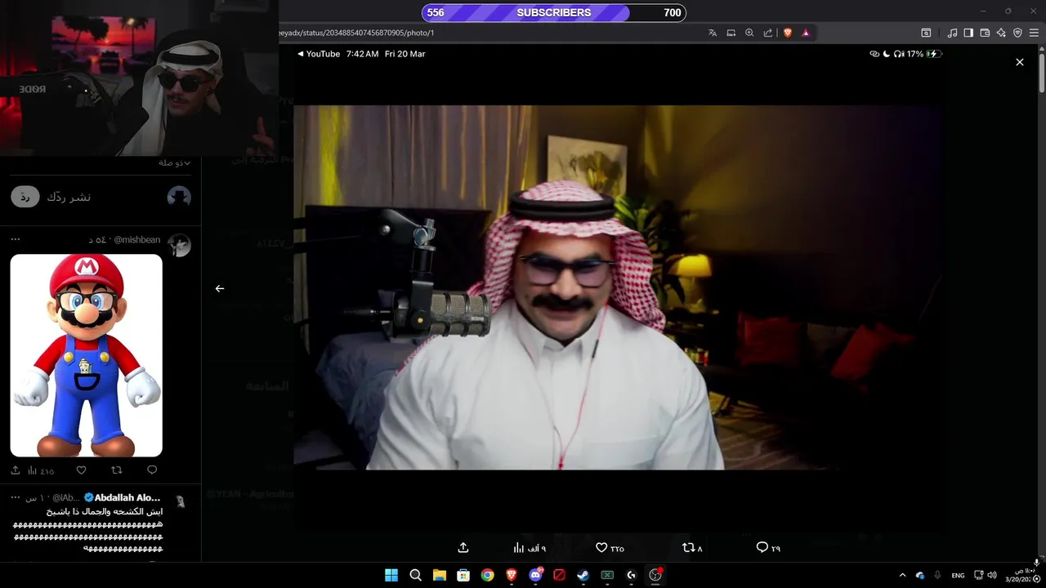Open Google Chrome from the taskbar
Image resolution: width=1046 pixels, height=588 pixels.
coord(488,575)
